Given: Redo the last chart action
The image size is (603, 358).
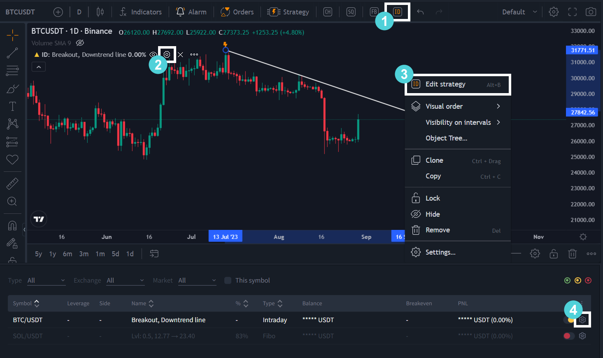Looking at the screenshot, I should (x=439, y=12).
